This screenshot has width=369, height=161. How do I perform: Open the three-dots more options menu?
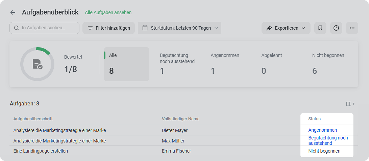pyautogui.click(x=352, y=28)
